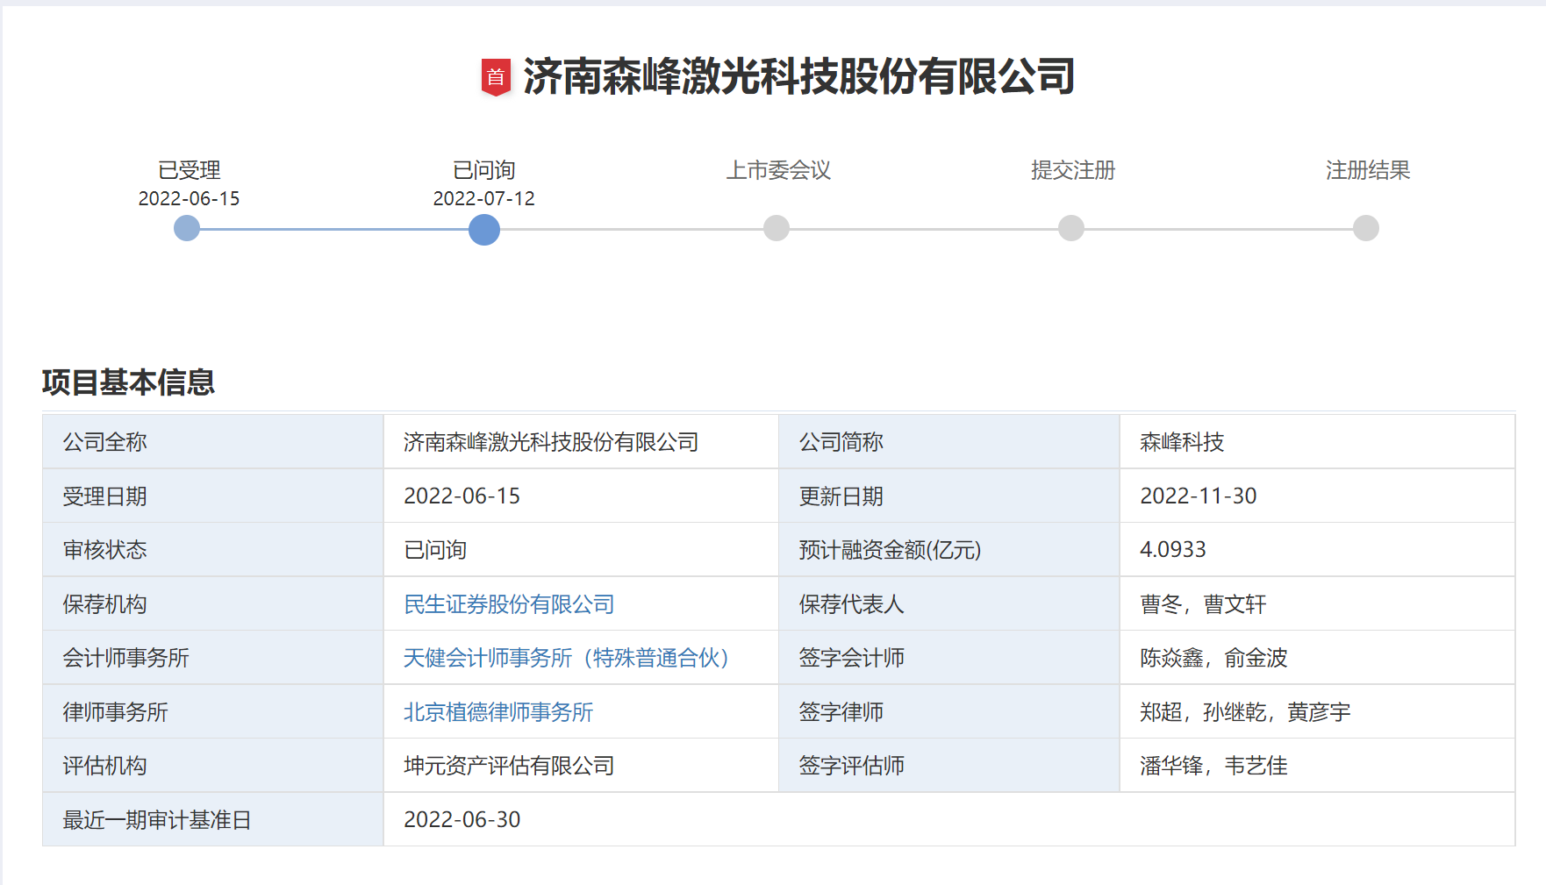Click the date 2022-07-12 under 已问询
Image resolution: width=1546 pixels, height=885 pixels.
point(483,199)
